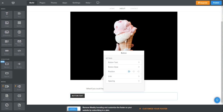Select the Text element

[19, 15]
